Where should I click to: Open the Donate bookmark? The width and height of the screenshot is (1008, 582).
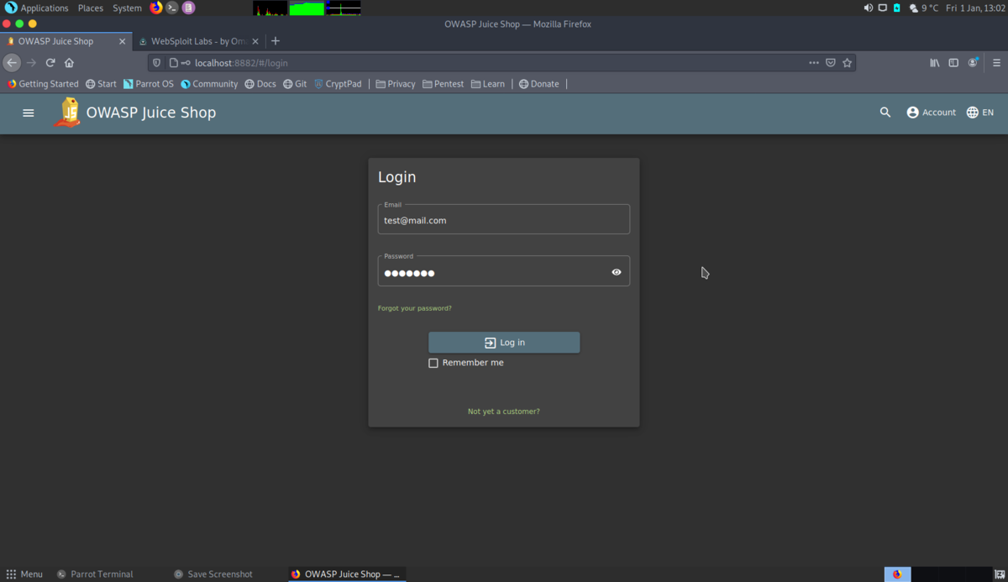coord(539,84)
